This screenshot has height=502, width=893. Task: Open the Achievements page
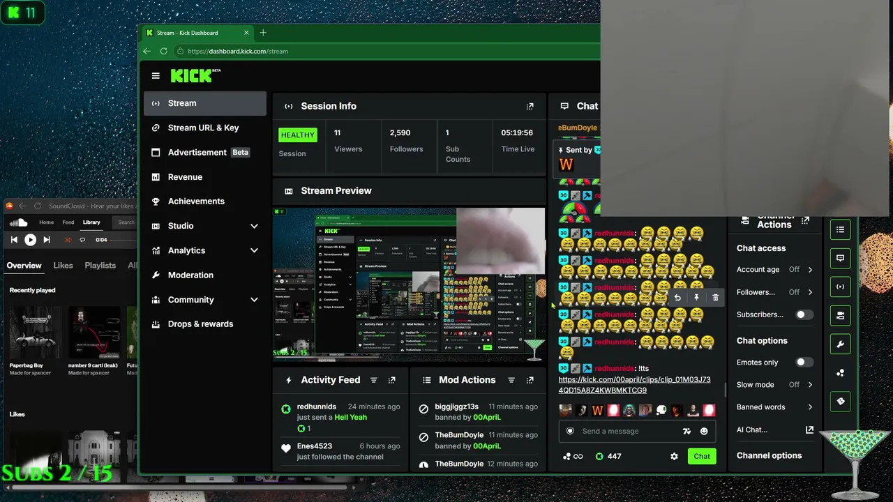205,201
